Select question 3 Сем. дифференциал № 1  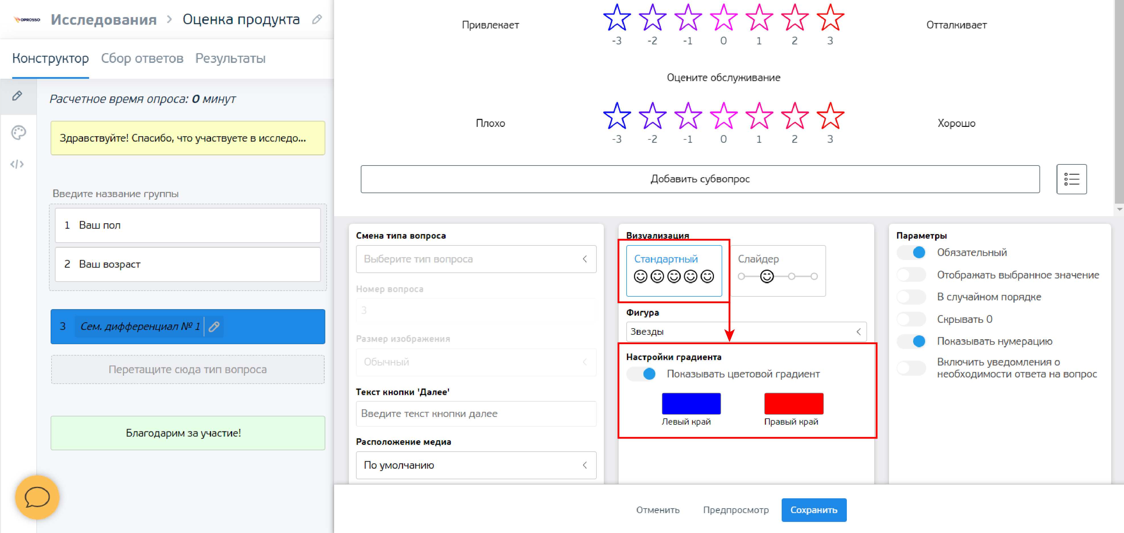pos(188,327)
